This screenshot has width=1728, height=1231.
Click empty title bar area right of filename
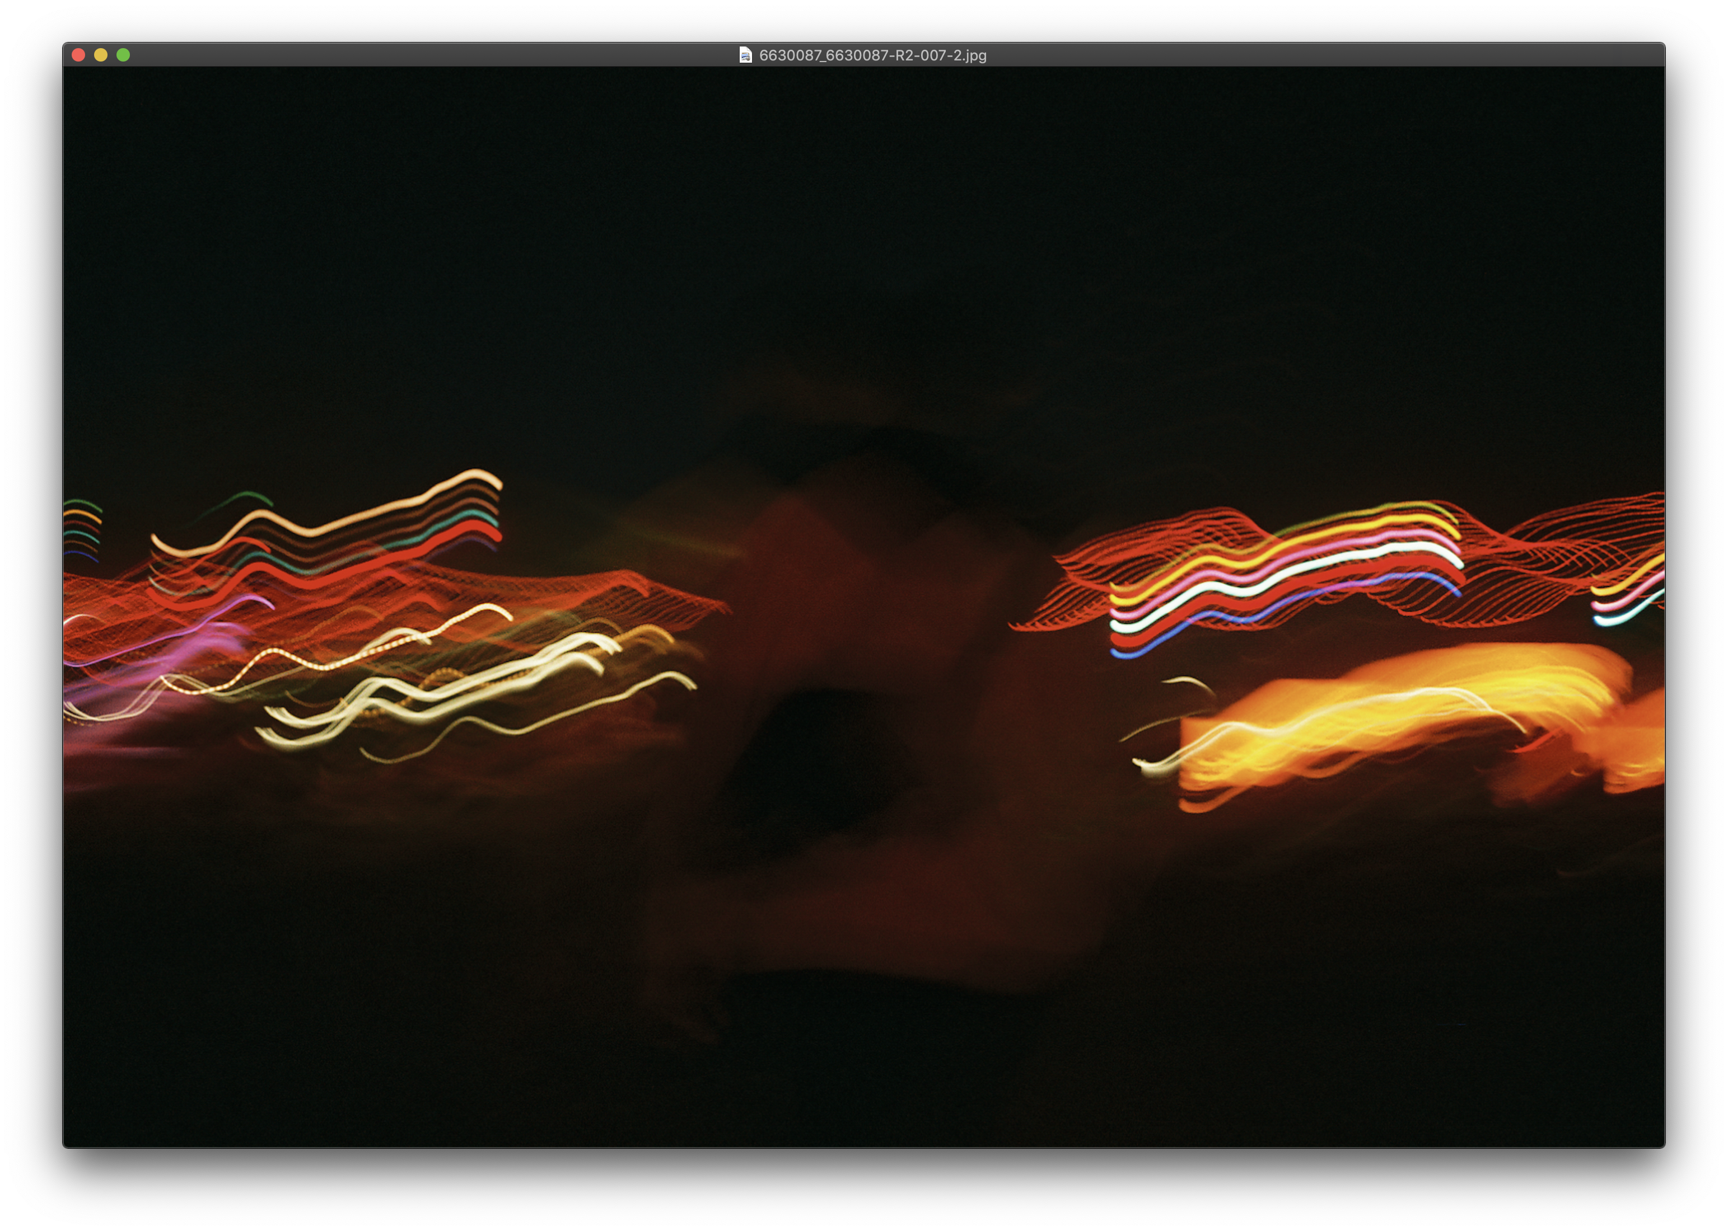[1290, 55]
